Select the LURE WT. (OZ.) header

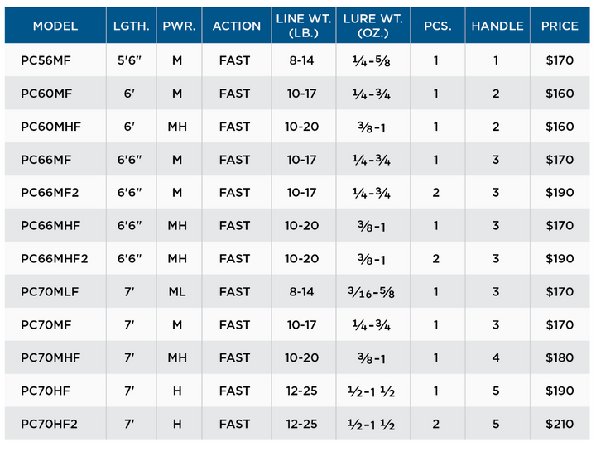(372, 26)
